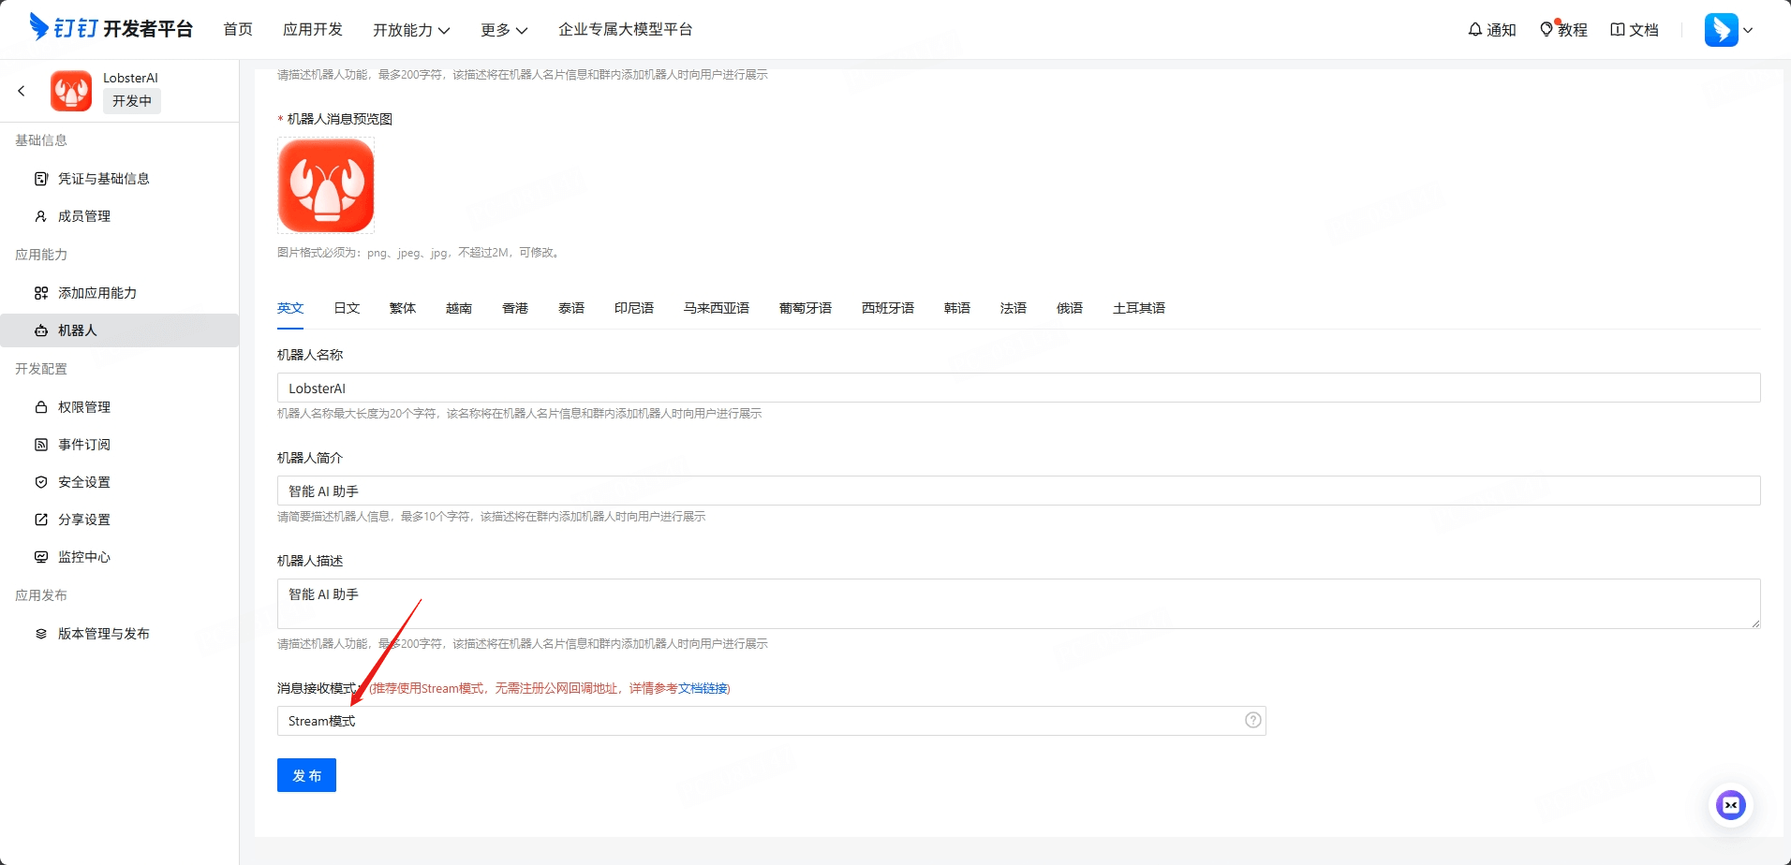Click the LobsterAI robot avatar image
Screen dimensions: 1791x865
click(325, 184)
